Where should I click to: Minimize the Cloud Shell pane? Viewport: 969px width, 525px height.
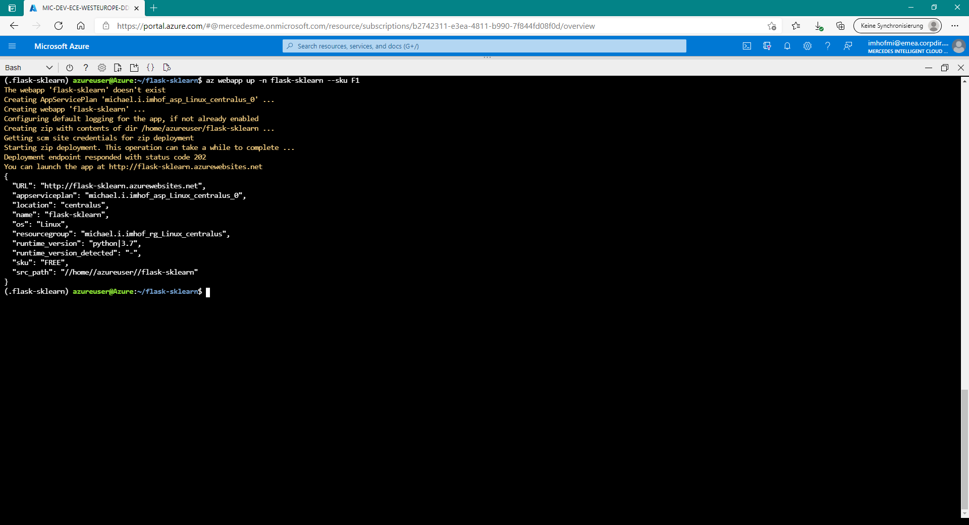pyautogui.click(x=929, y=68)
